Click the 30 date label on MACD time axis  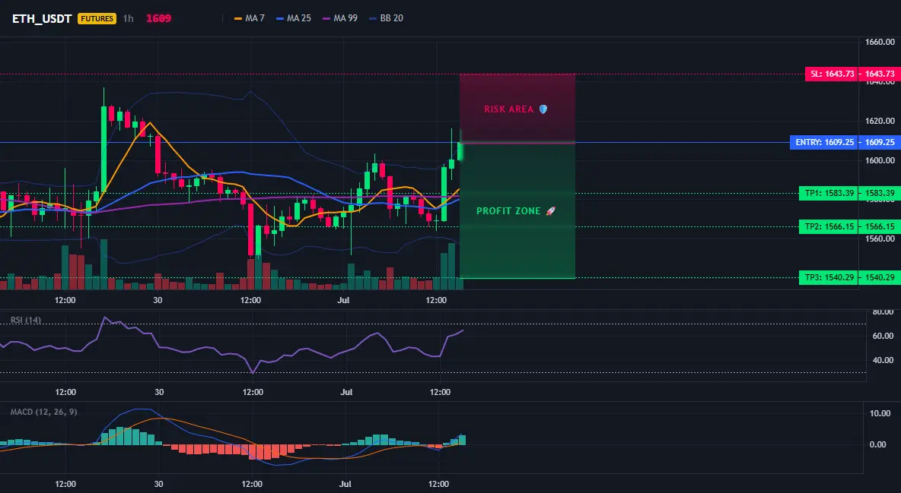[x=158, y=484]
